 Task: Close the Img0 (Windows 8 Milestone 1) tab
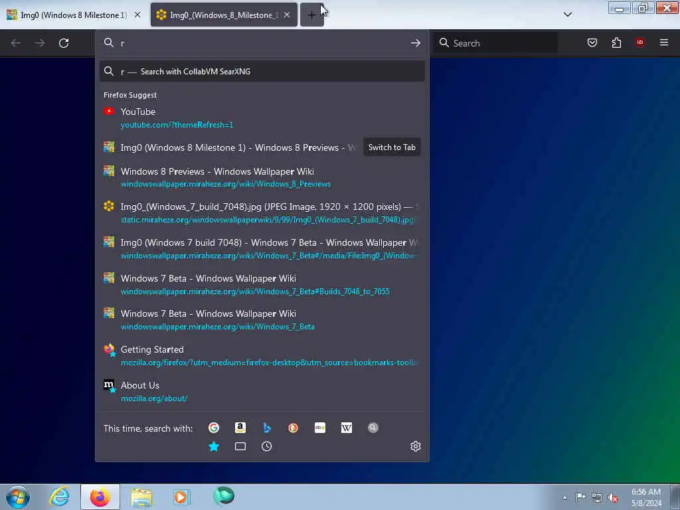[x=137, y=15]
